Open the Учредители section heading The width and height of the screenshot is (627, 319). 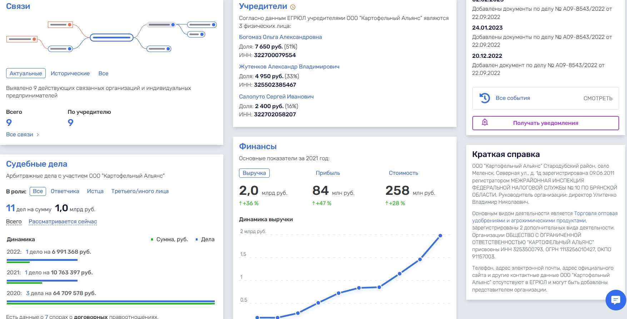click(x=263, y=6)
